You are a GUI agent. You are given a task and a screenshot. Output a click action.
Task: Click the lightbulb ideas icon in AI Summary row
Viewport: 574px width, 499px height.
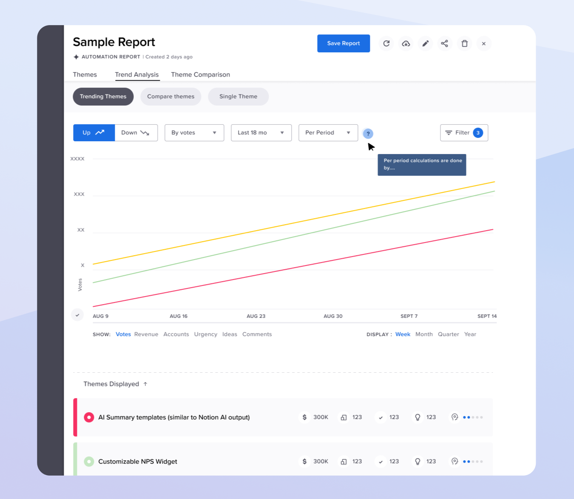[418, 417]
